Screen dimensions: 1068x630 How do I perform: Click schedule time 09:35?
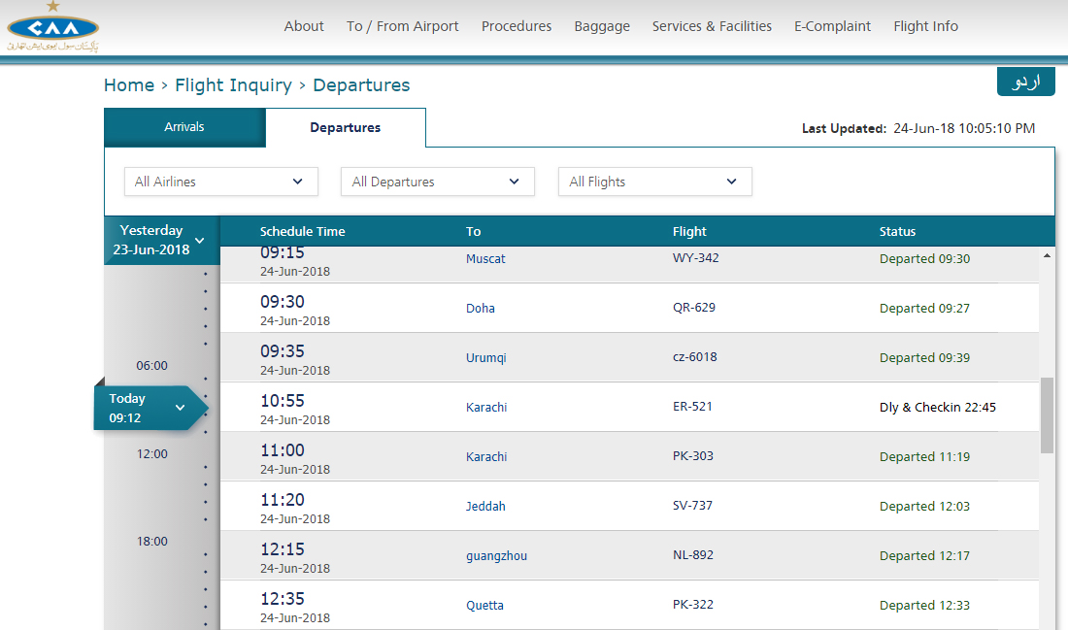coord(282,351)
